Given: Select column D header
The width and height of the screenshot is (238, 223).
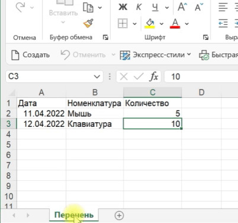Looking at the screenshot, I should coord(201,93).
